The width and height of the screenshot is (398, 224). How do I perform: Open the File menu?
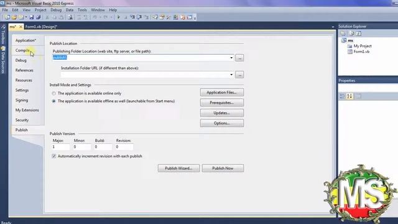pos(5,10)
